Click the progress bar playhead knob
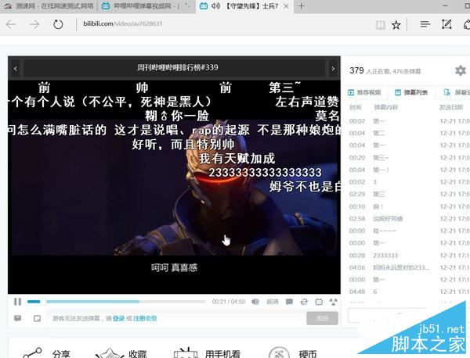 [43, 302]
